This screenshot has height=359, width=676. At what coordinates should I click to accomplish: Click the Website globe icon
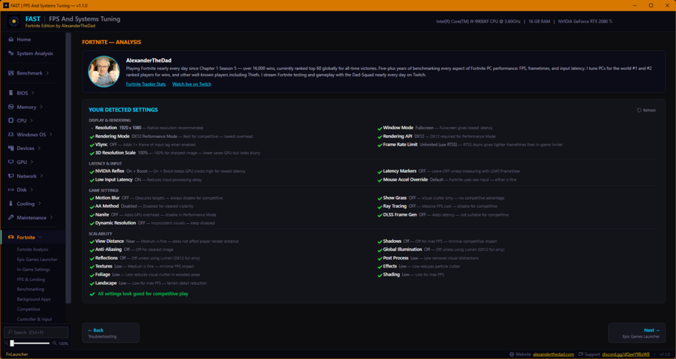(512, 354)
